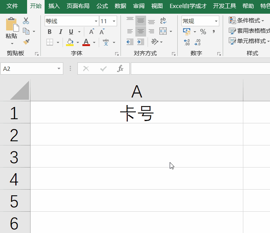Viewport: 270px width, 233px height.
Task: Click the Format Painter brush icon
Action: [x=26, y=42]
